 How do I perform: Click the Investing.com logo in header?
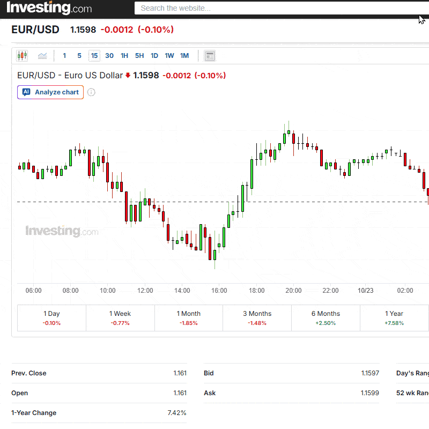(x=49, y=9)
